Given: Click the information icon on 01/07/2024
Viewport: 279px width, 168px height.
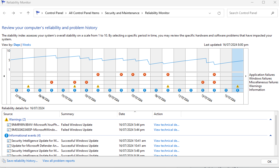Looking at the screenshot, I should click(63, 90).
